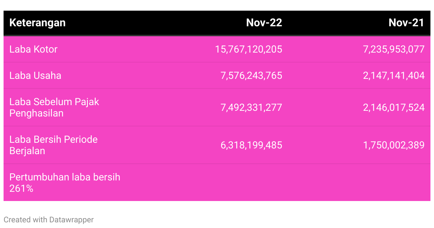Click the black table header bar
The image size is (434, 228).
217,23
